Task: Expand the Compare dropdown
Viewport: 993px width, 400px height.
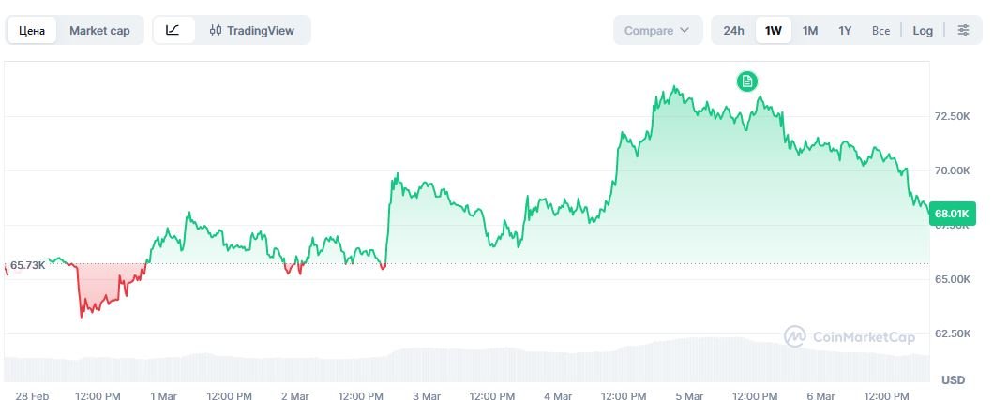Action: click(x=656, y=30)
